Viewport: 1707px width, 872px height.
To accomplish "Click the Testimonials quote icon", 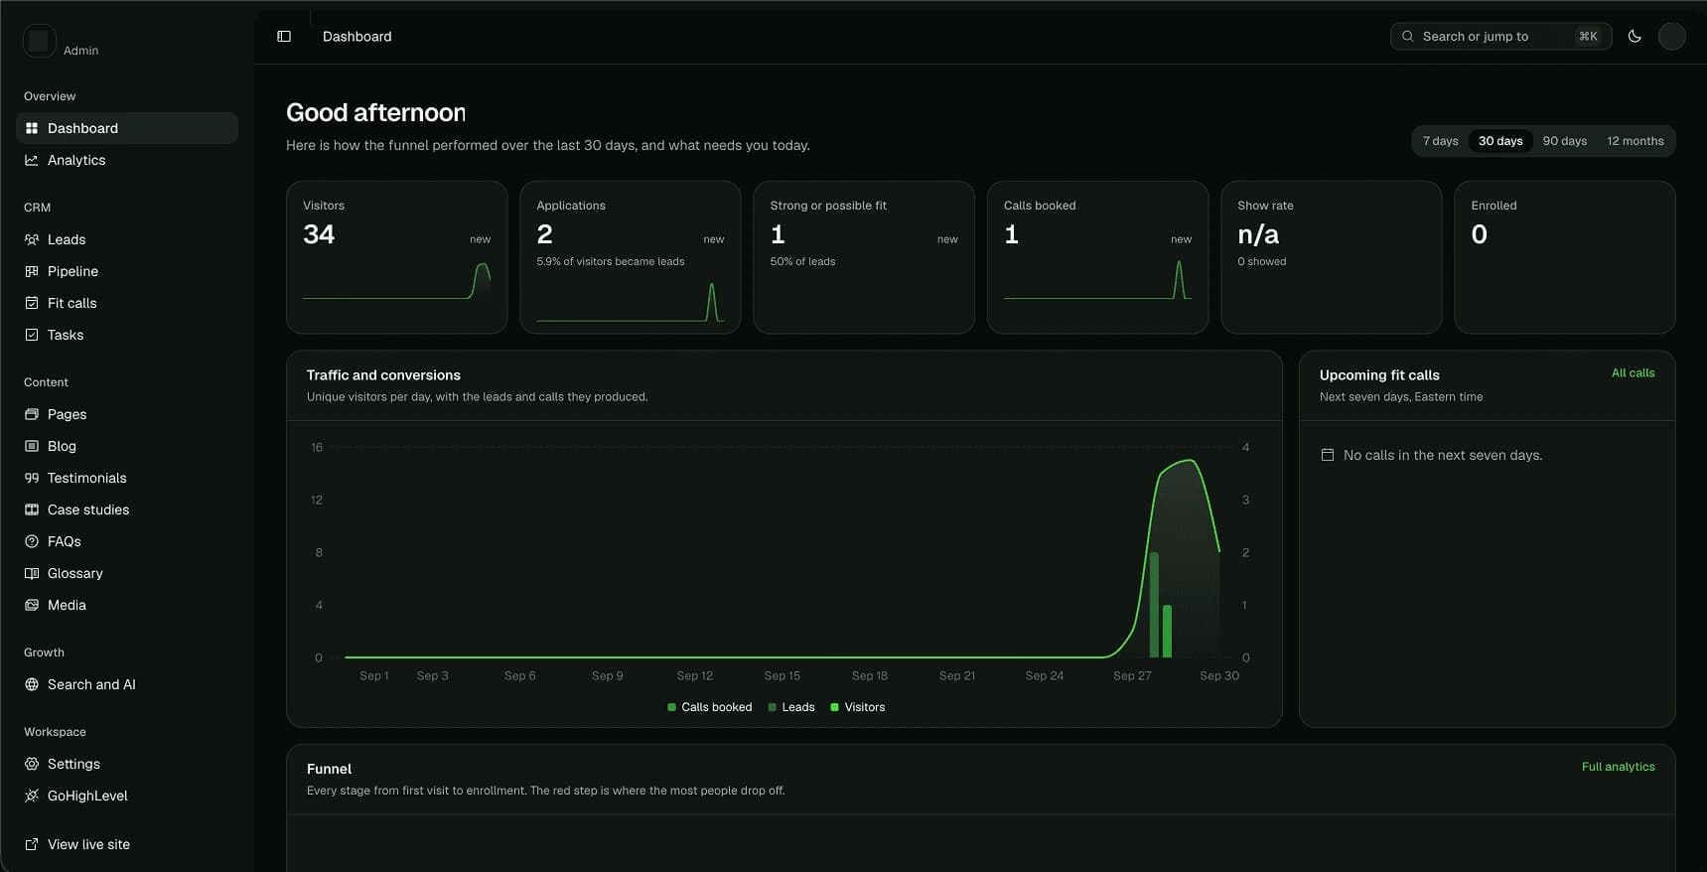I will tap(32, 478).
